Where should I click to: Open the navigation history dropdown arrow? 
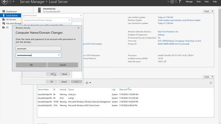[13, 1]
